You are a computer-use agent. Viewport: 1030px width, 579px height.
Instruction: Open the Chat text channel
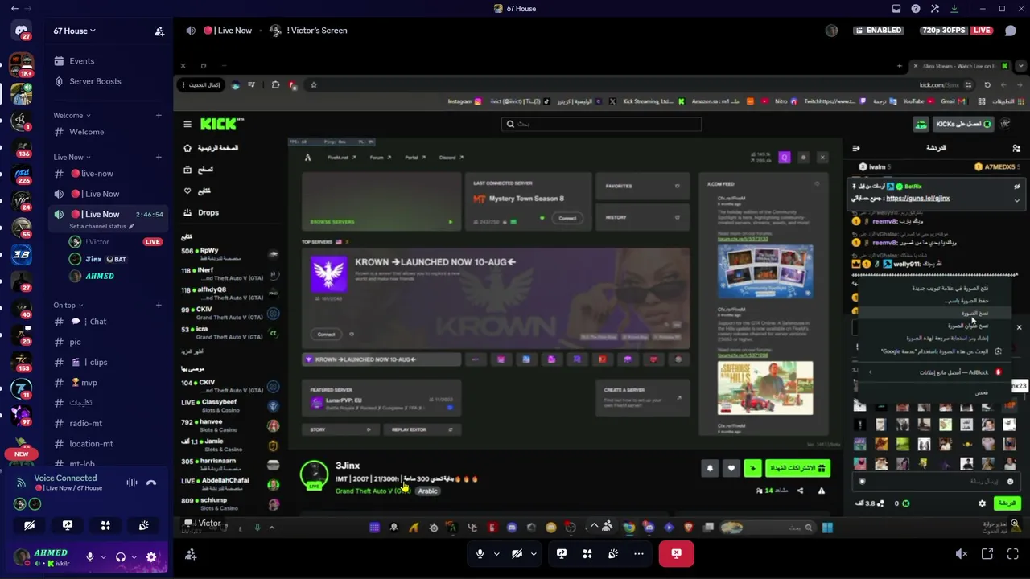tap(108, 322)
